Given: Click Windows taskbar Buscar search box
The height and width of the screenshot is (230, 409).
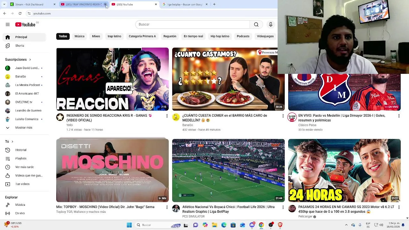Looking at the screenshot, I should [158, 225].
